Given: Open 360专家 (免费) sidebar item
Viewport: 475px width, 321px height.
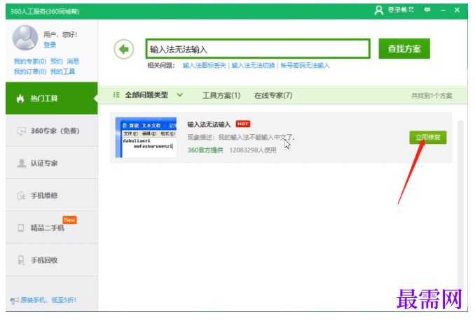Looking at the screenshot, I should coord(52,131).
